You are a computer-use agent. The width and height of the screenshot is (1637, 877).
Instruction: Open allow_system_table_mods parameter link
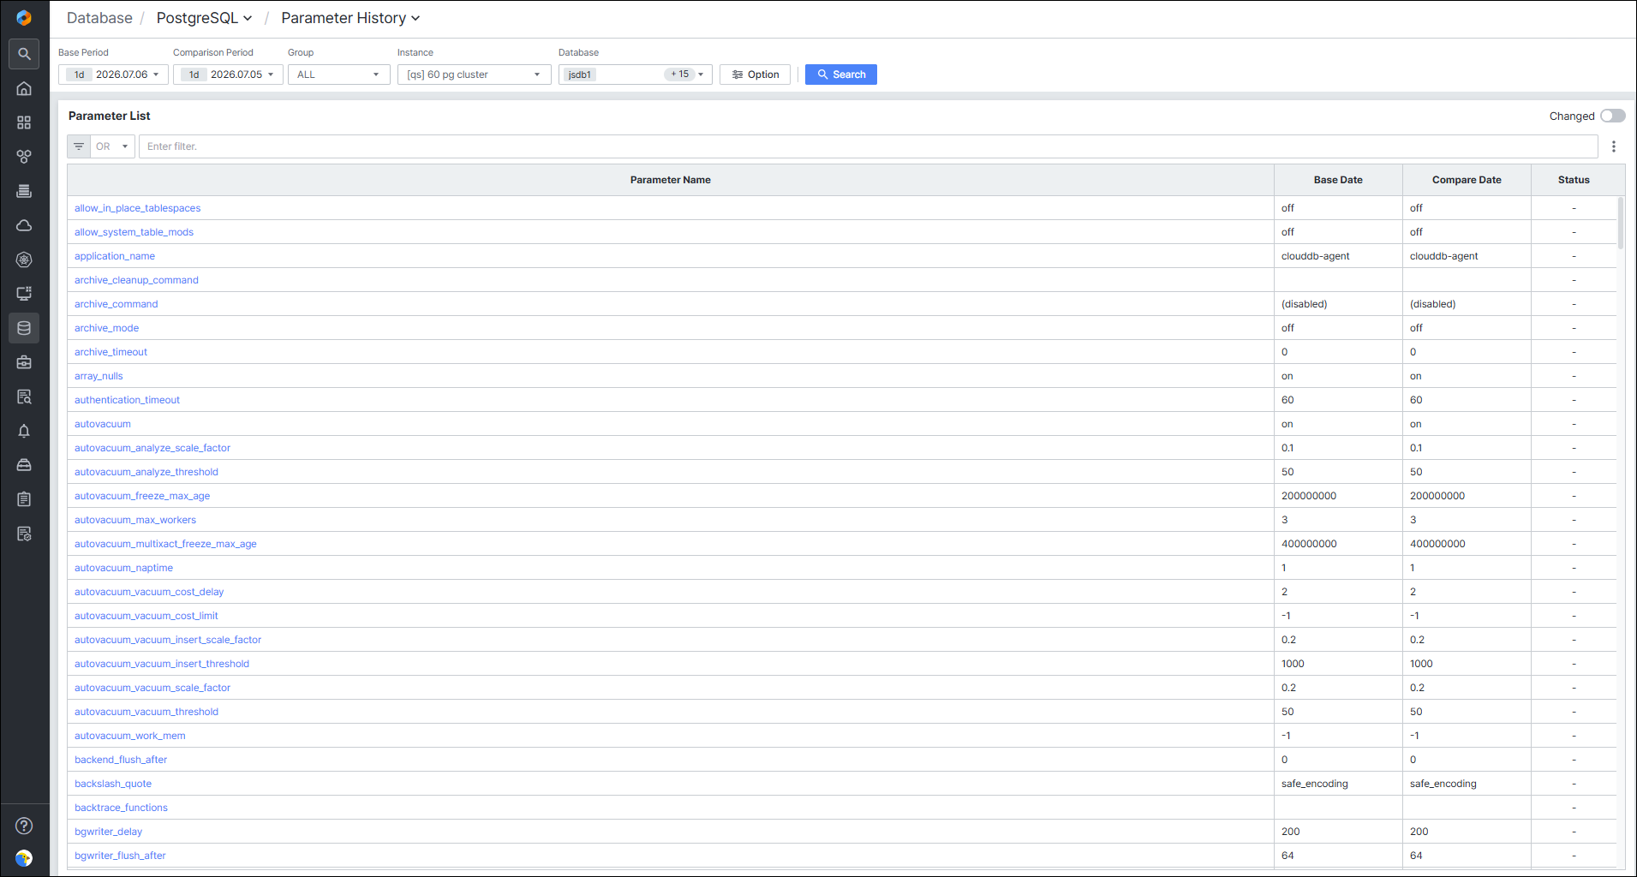134,232
